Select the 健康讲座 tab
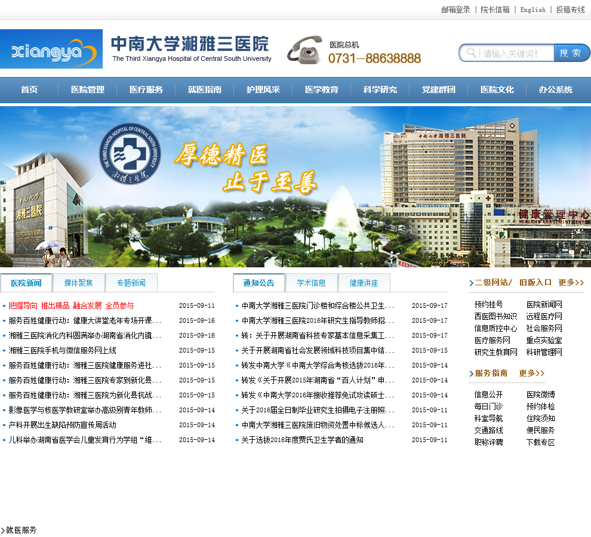591x537 pixels. point(364,283)
